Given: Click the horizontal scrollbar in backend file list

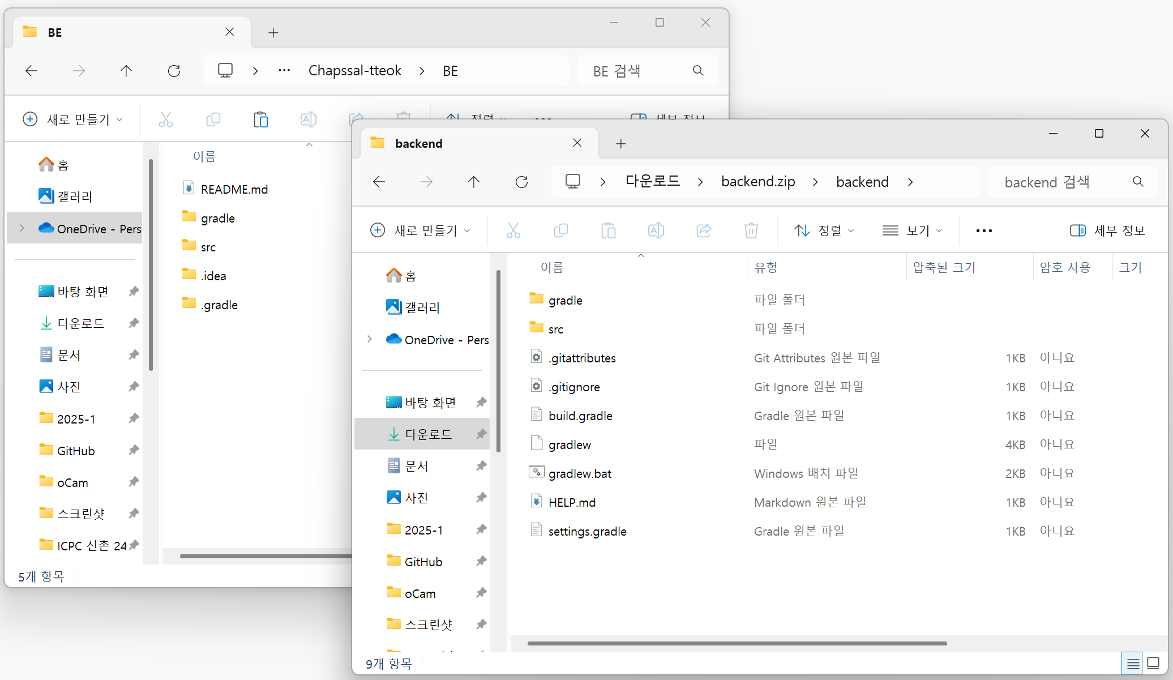Looking at the screenshot, I should pos(736,643).
